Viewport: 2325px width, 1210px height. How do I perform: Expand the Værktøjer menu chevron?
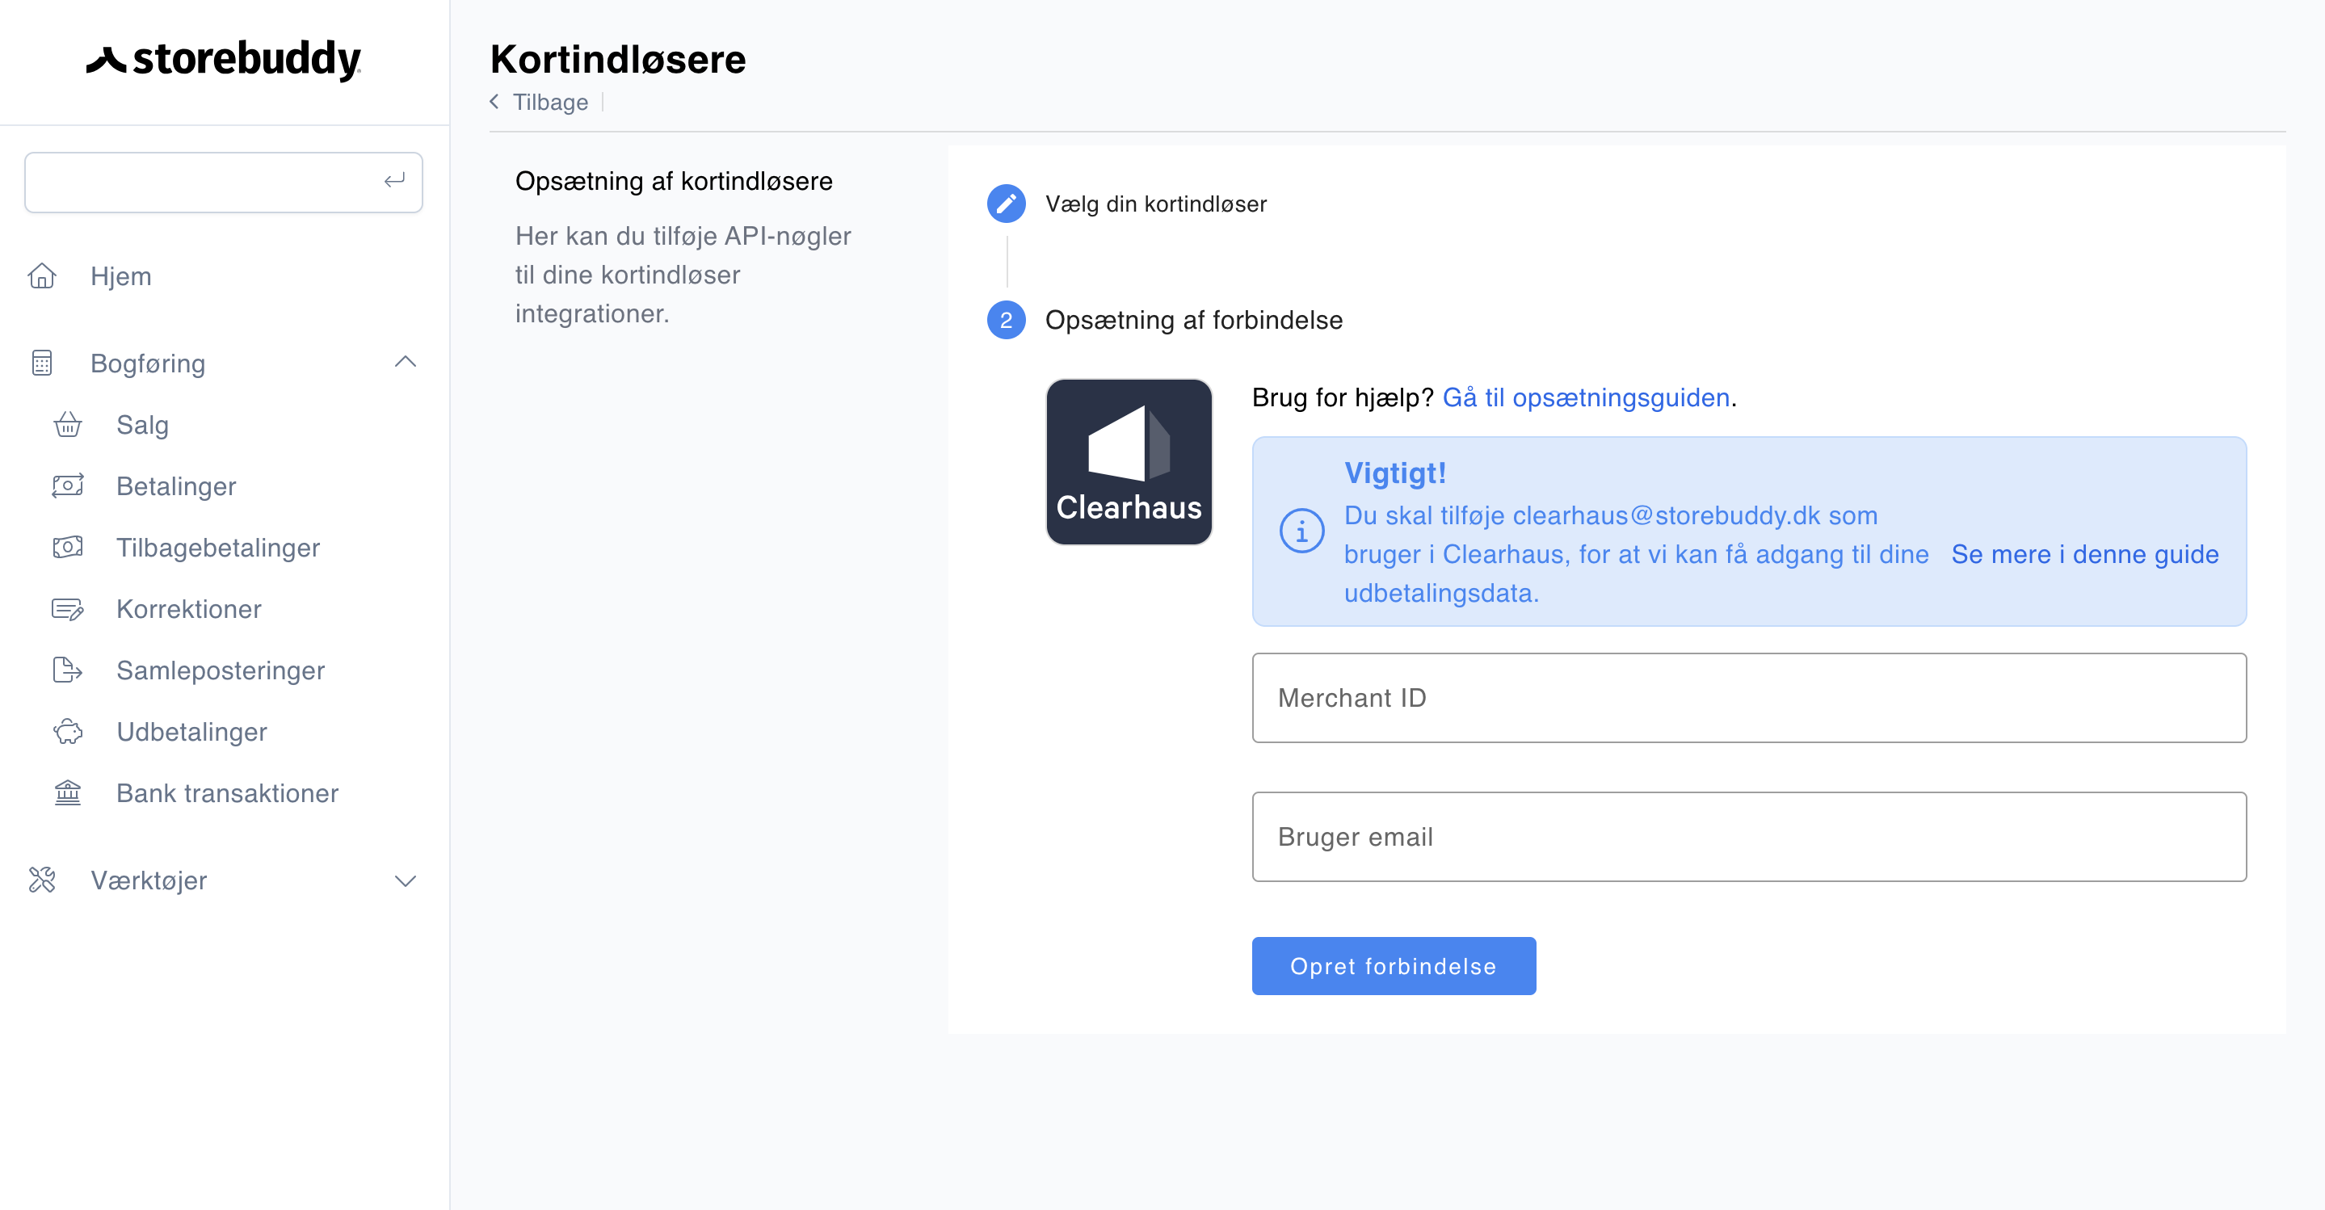[x=406, y=880]
